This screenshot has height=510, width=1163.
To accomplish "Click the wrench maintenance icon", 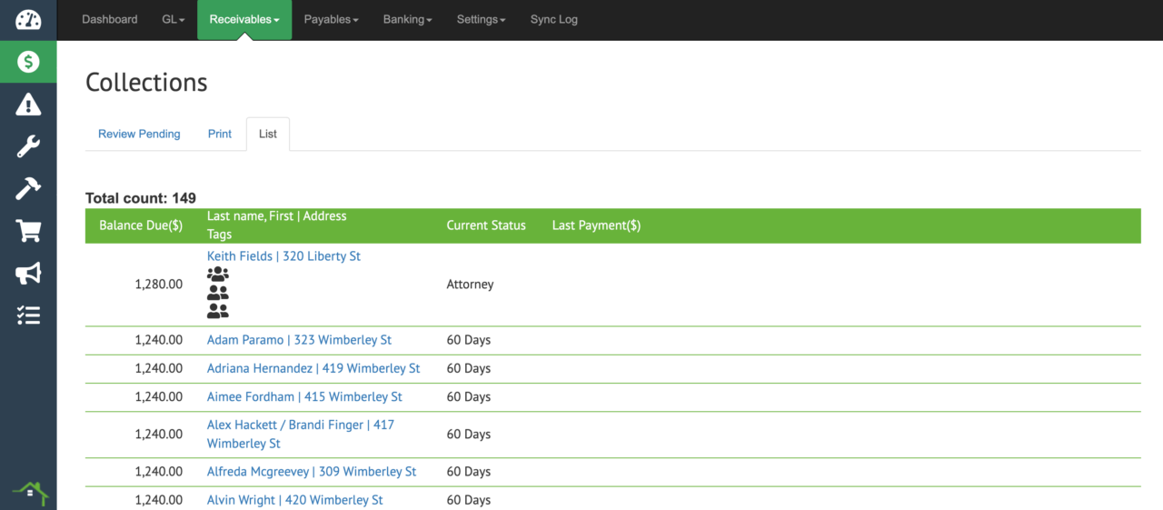I will pos(28,146).
